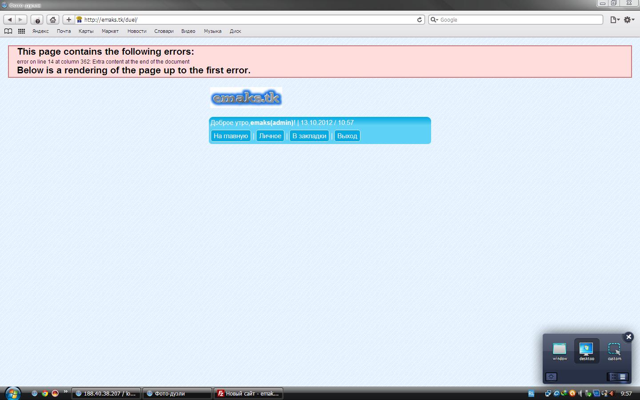Image resolution: width=640 pixels, height=400 pixels.
Task: Open the Windows Start menu
Action: coord(12,393)
